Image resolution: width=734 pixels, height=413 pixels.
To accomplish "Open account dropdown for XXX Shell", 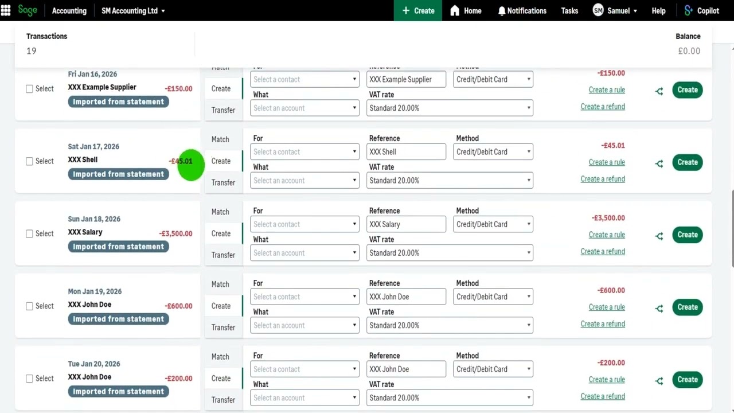I will pos(304,180).
